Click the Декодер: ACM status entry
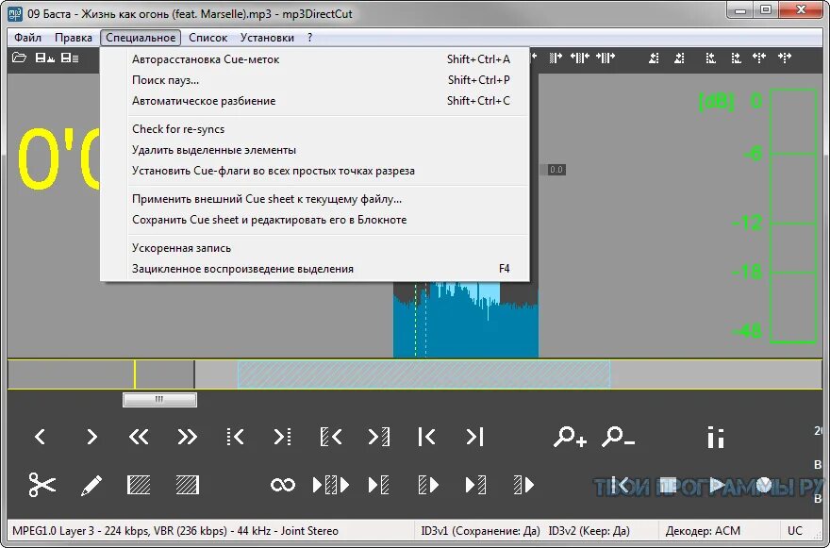Image resolution: width=830 pixels, height=548 pixels. [x=703, y=531]
